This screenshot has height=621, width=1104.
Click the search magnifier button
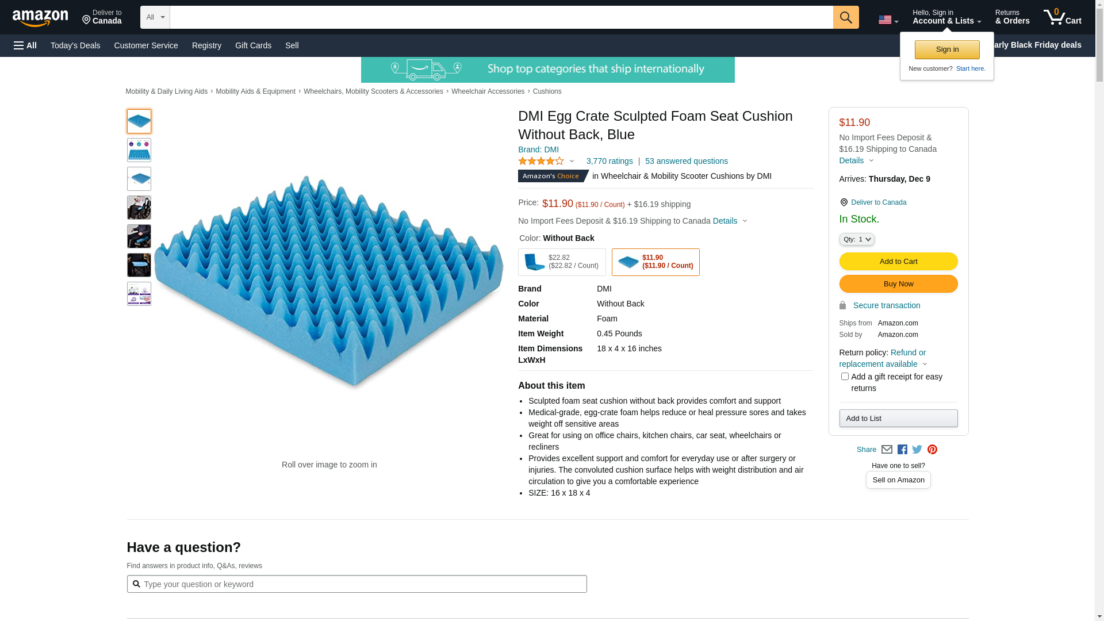(845, 17)
